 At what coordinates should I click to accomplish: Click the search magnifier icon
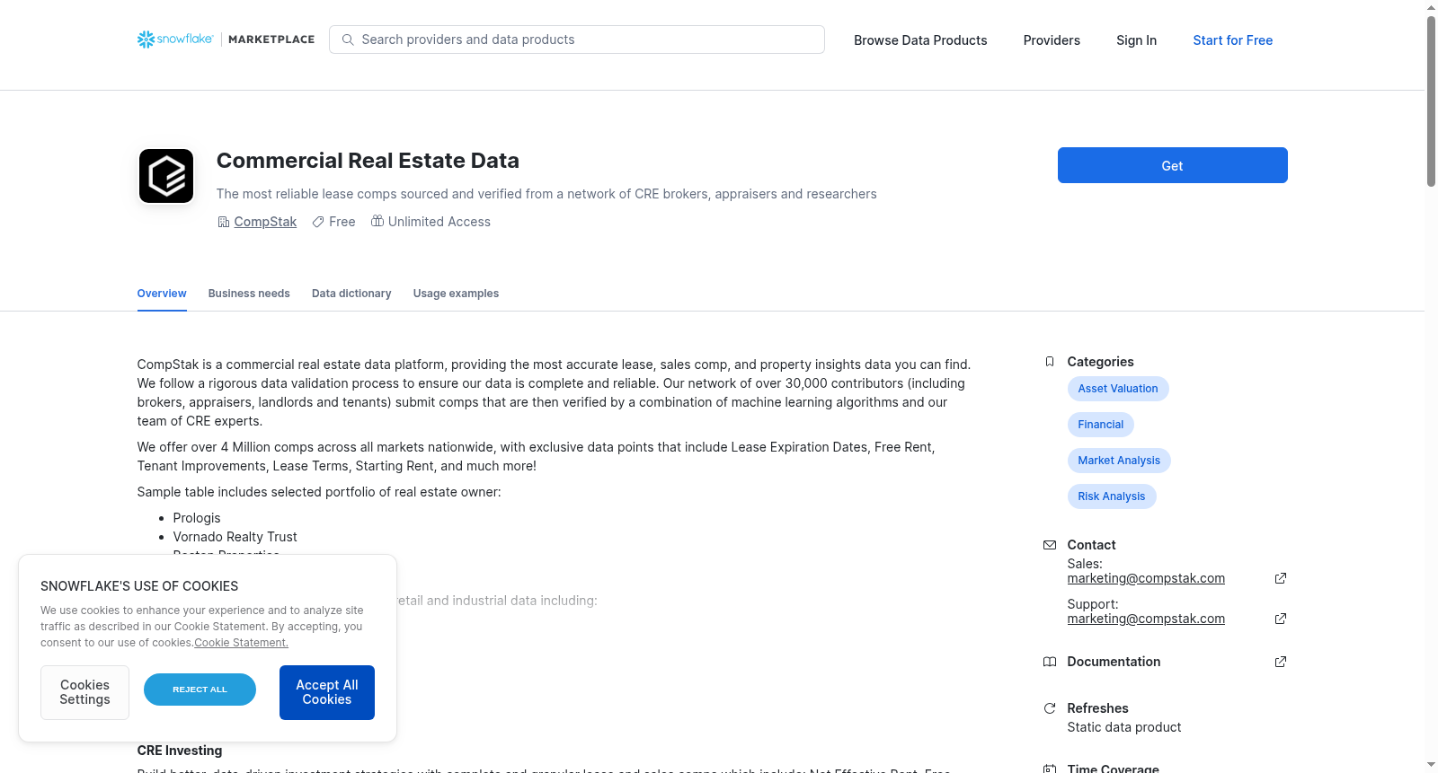pos(348,40)
